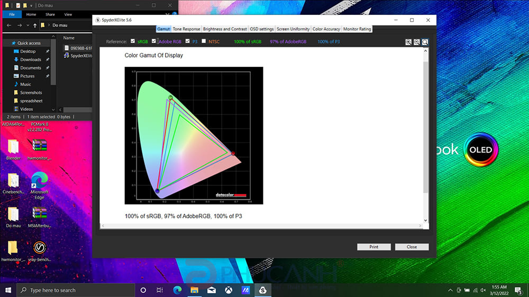Click the Properties icon in Explorer title bar
Viewport: 529px width, 297px height.
pyautogui.click(x=18, y=5)
